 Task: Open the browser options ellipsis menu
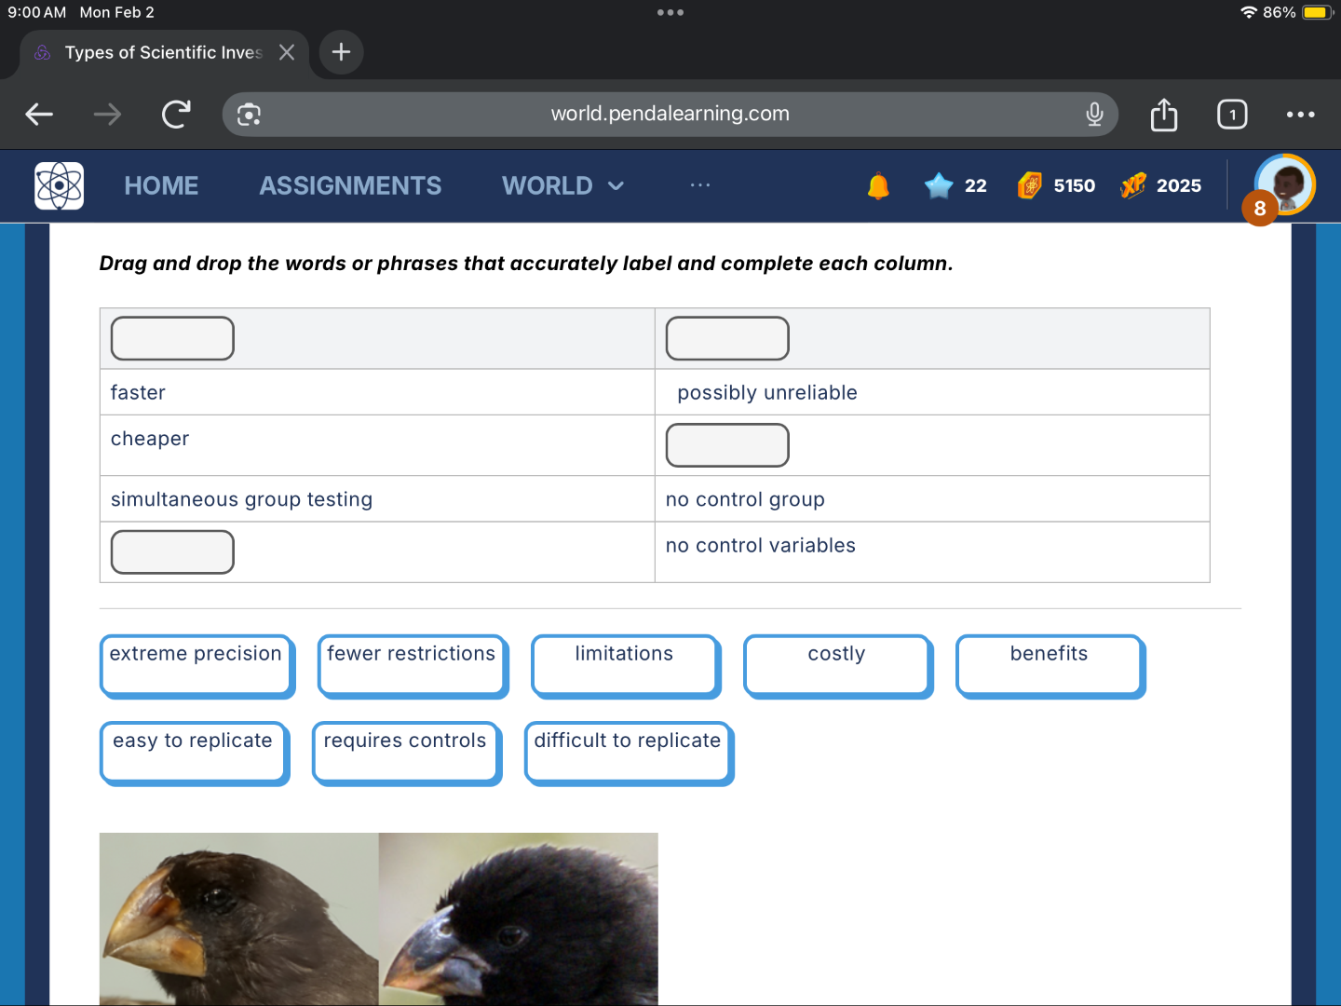(x=1300, y=114)
